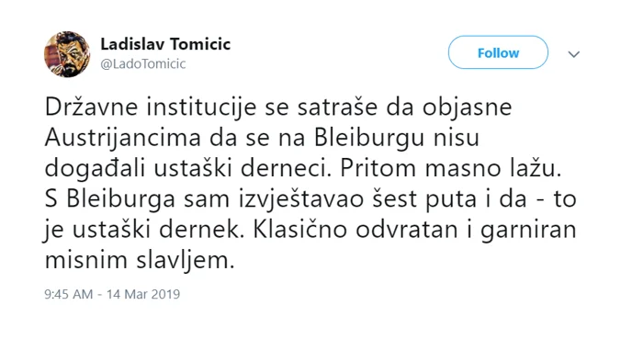Viewport: 621px width, 339px height.
Task: Click the phrase 'Klasično odvratan i garniran'
Action: point(414,230)
